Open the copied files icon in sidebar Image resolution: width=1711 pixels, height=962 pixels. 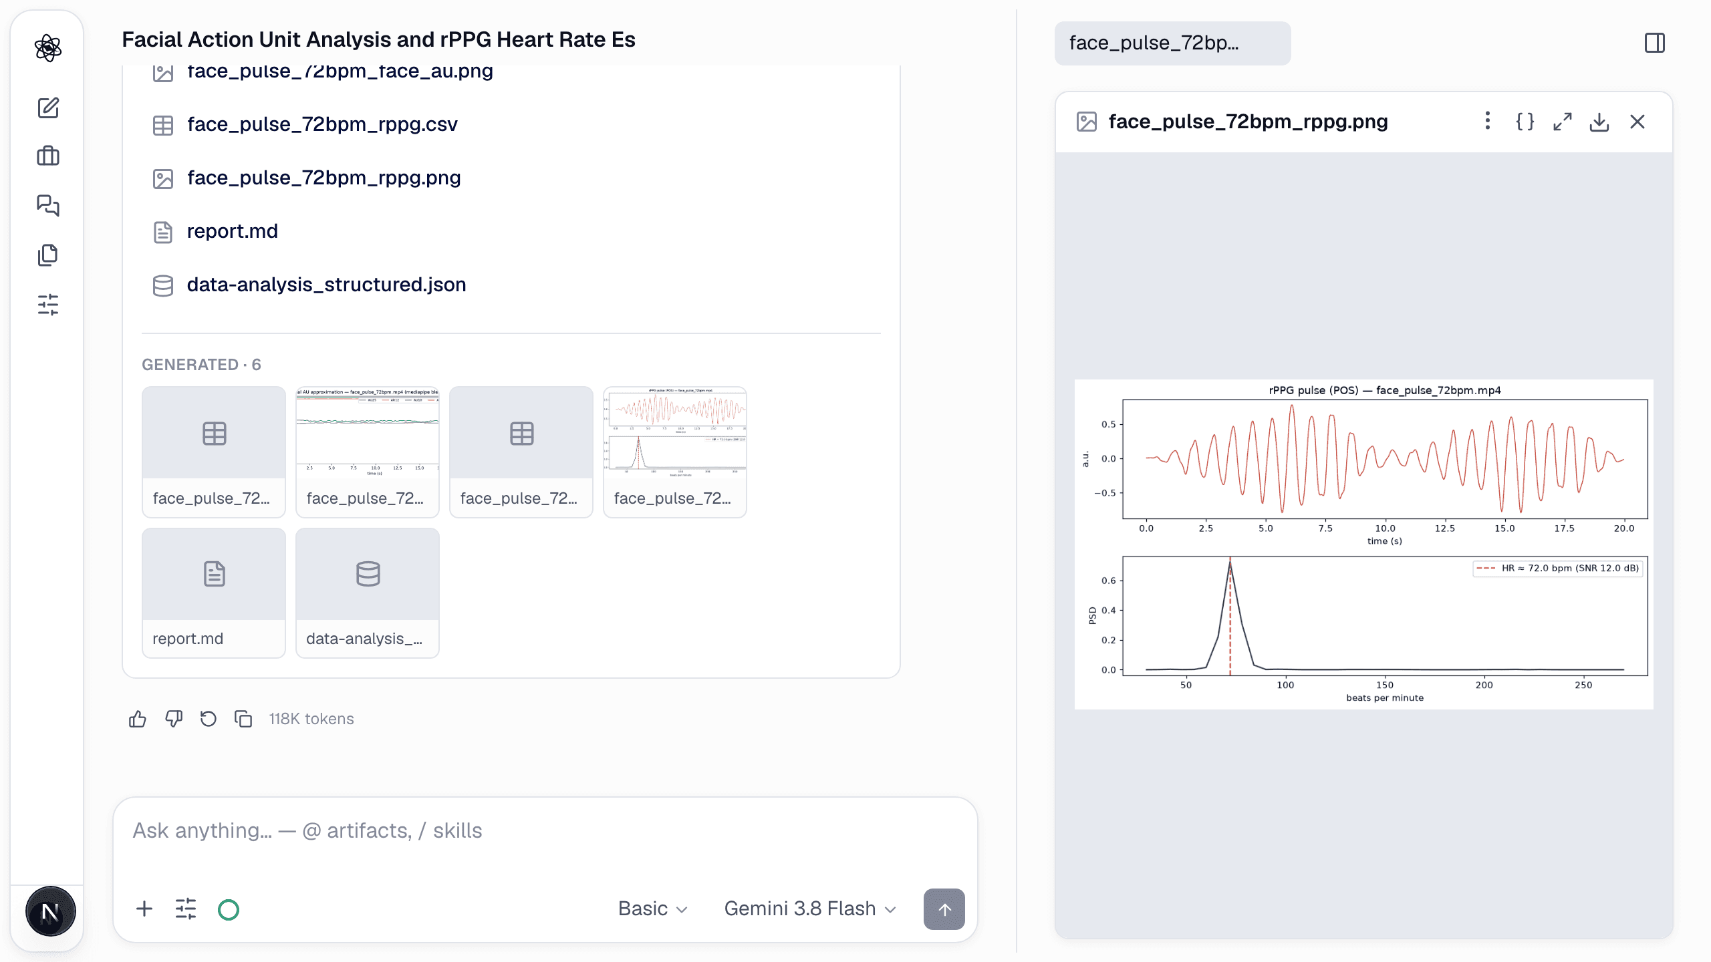click(x=48, y=255)
